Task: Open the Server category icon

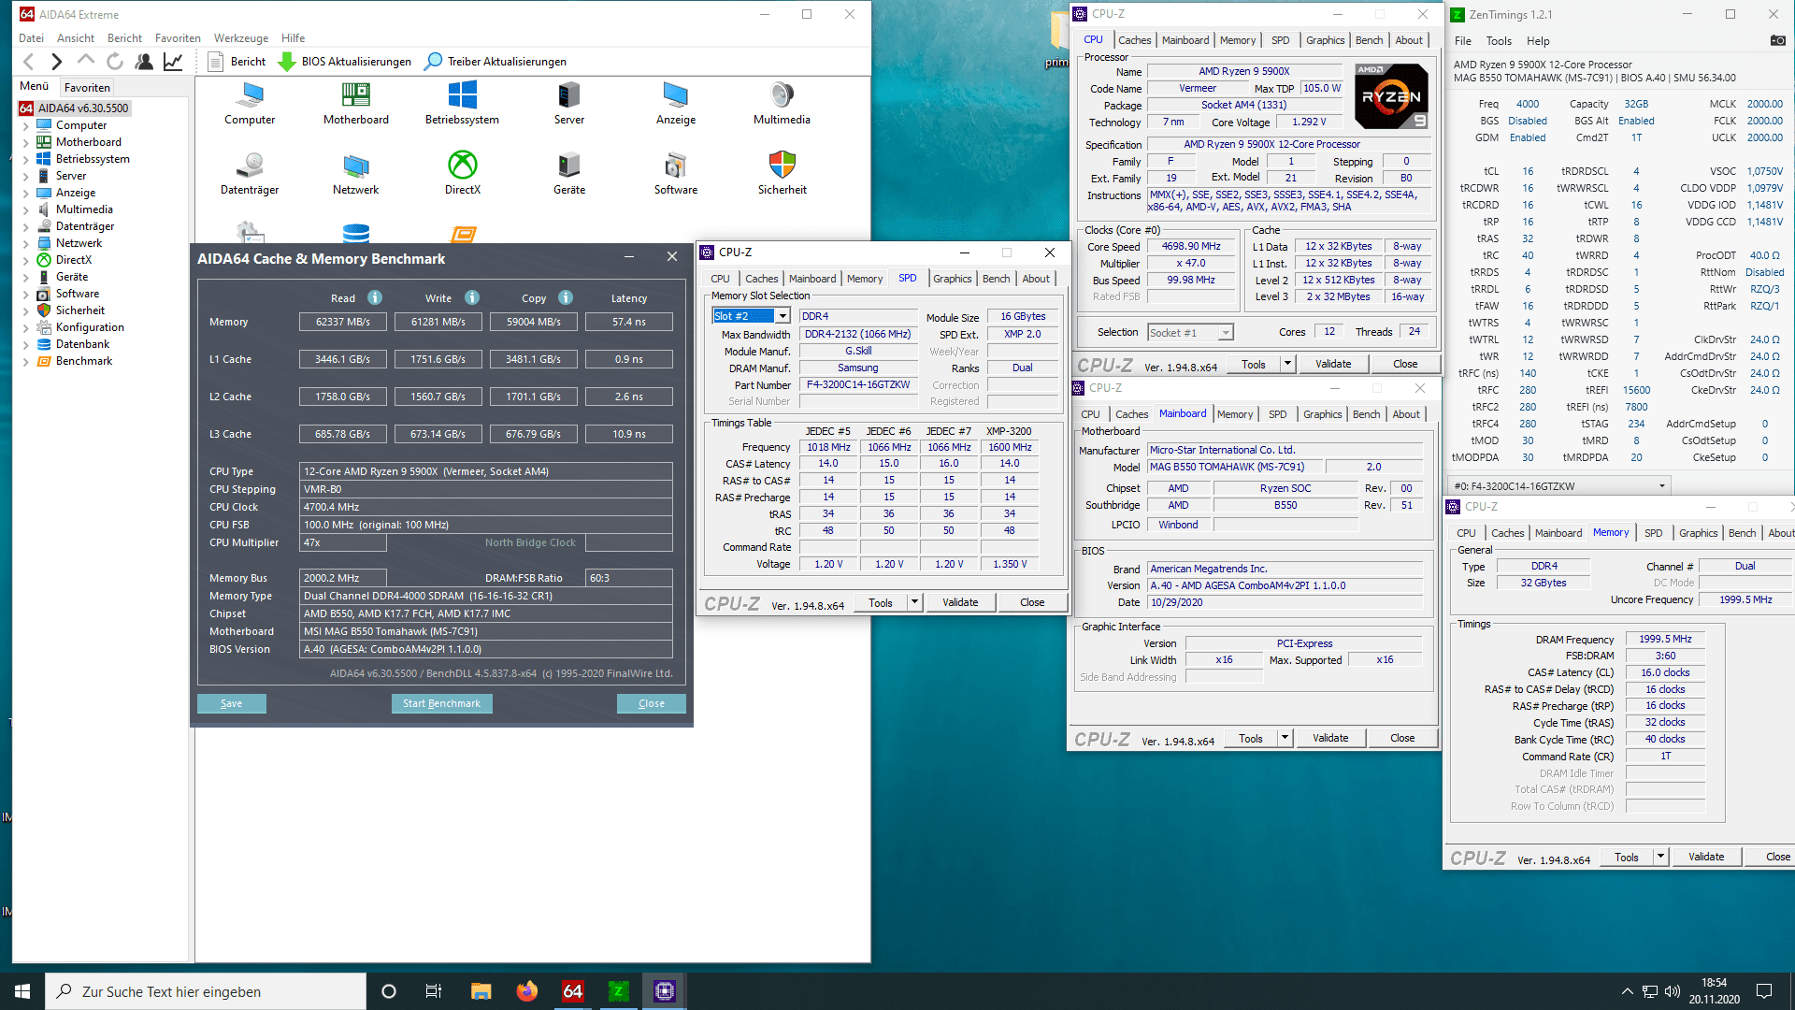Action: [568, 103]
